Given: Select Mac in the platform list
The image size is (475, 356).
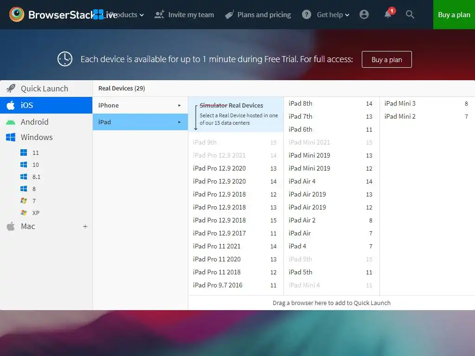Looking at the screenshot, I should [46, 226].
